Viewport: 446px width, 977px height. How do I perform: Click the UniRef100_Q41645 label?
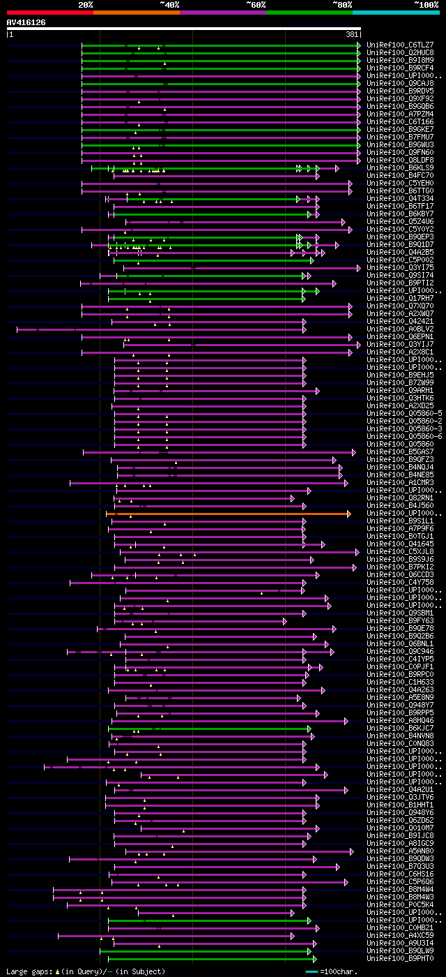pyautogui.click(x=401, y=544)
